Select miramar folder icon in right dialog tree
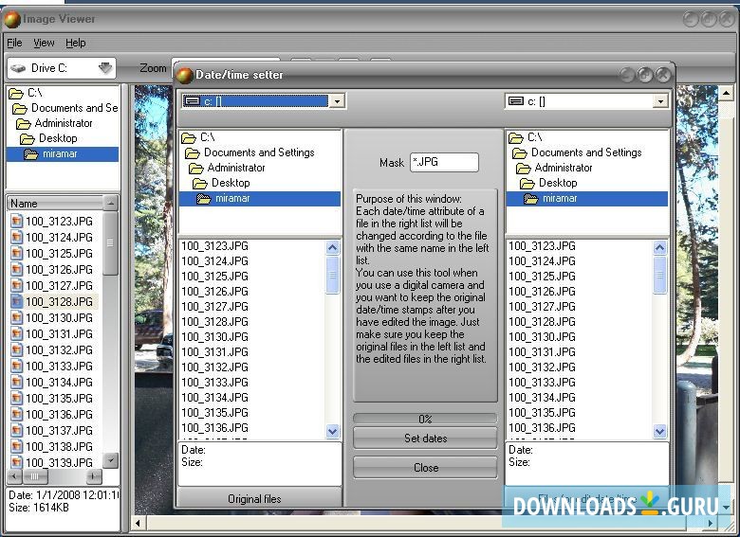Image resolution: width=740 pixels, height=537 pixels. pos(531,199)
